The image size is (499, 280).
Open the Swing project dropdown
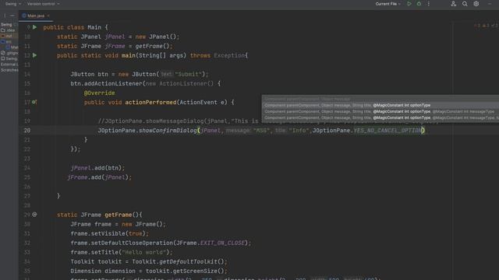pyautogui.click(x=13, y=4)
